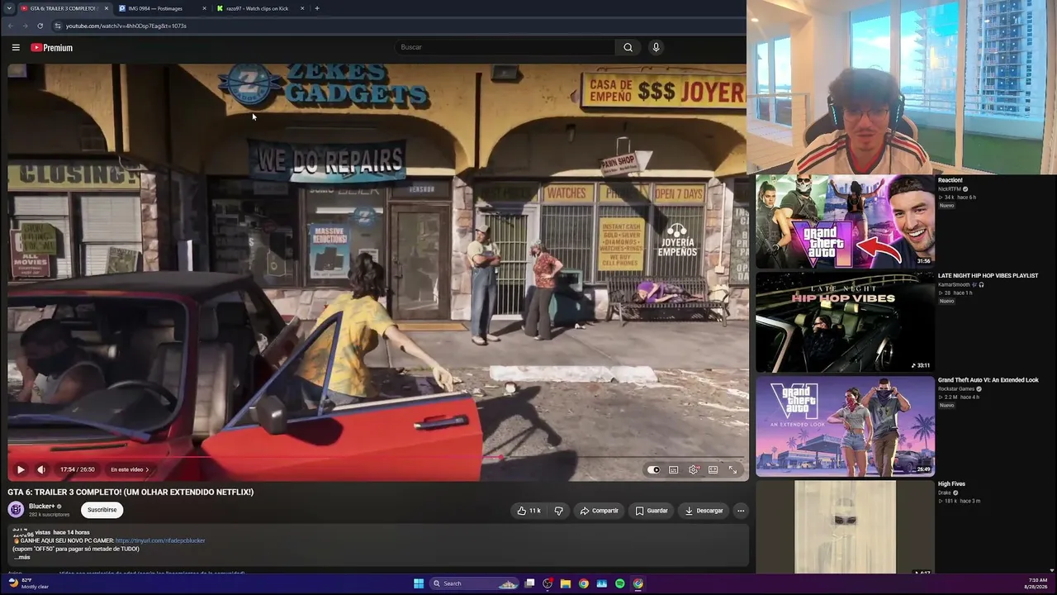Go to YouTube Premium home logo
The image size is (1057, 595).
pyautogui.click(x=52, y=48)
